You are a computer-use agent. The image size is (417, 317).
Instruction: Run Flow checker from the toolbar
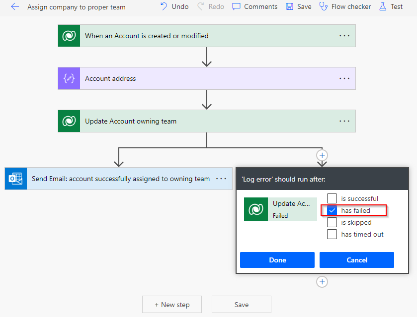coord(345,6)
